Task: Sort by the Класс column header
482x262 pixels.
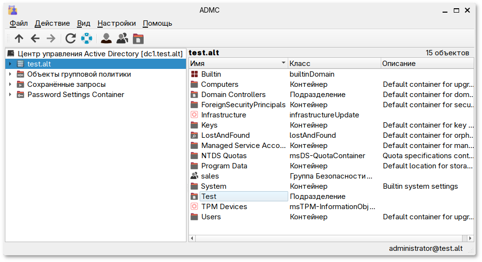Action: coord(334,64)
